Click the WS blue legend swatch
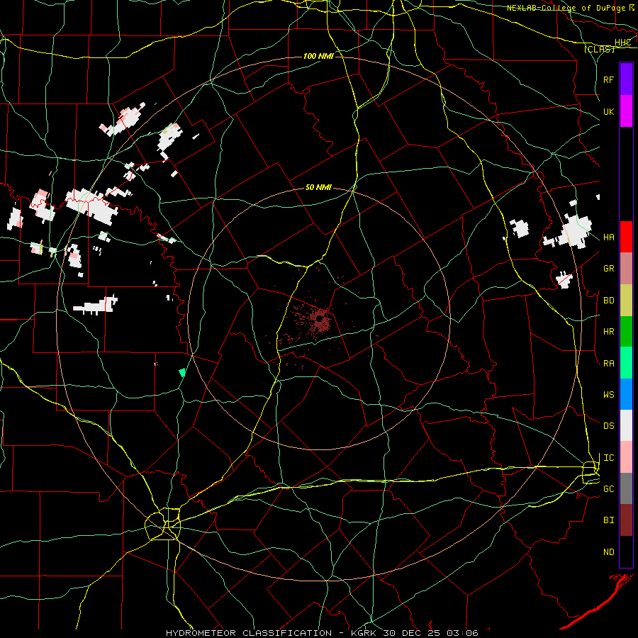 626,394
